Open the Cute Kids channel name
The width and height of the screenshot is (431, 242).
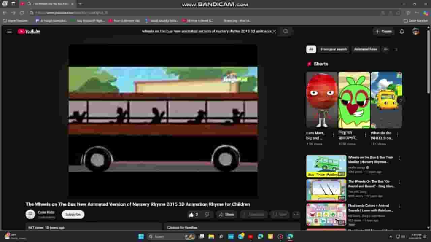(x=46, y=212)
